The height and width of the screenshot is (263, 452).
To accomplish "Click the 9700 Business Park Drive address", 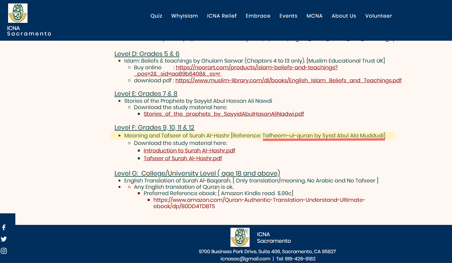I will (x=267, y=251).
